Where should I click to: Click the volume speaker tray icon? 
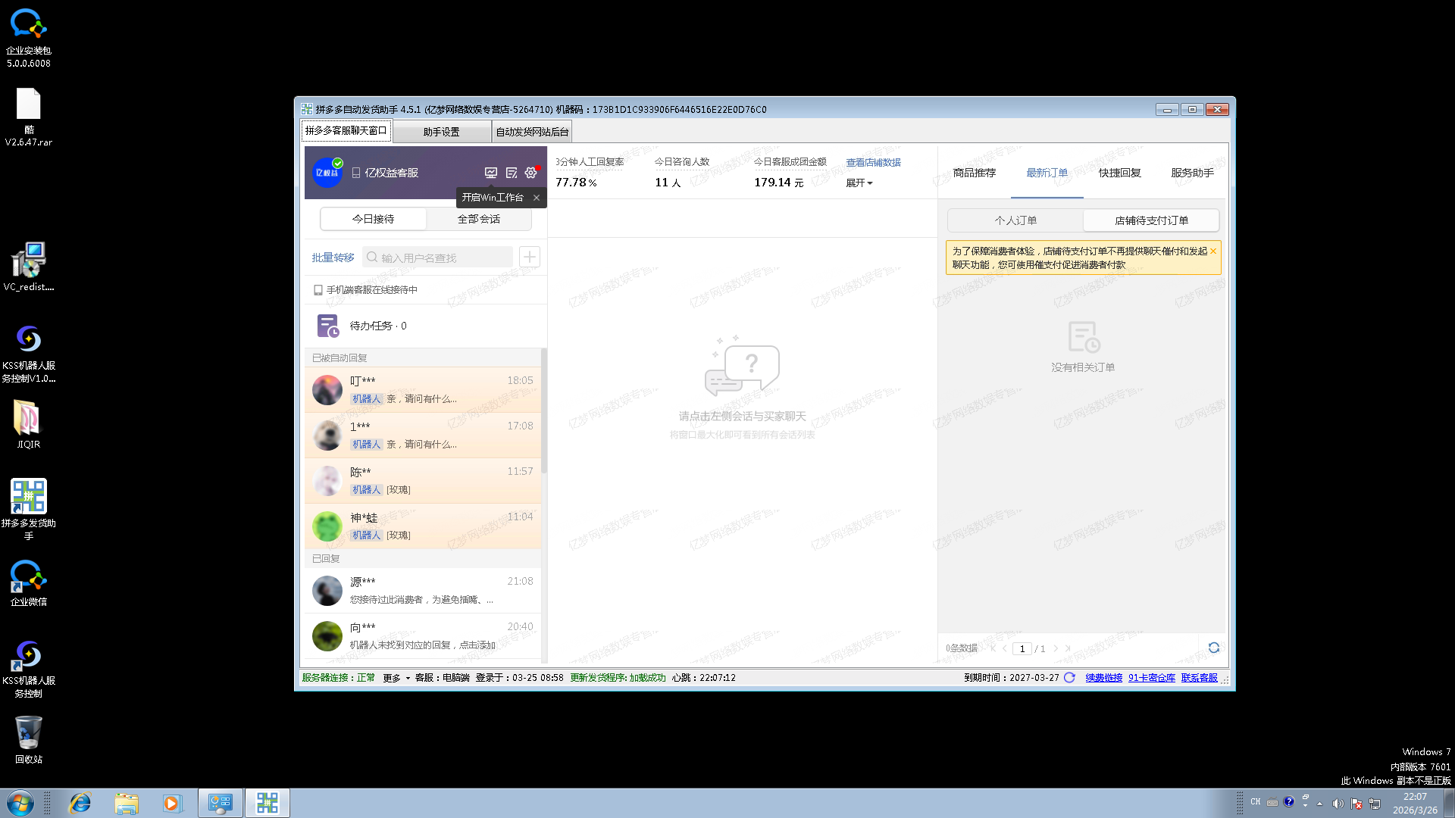tap(1338, 804)
